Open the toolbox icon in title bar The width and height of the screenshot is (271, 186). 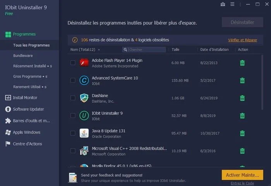223,4
